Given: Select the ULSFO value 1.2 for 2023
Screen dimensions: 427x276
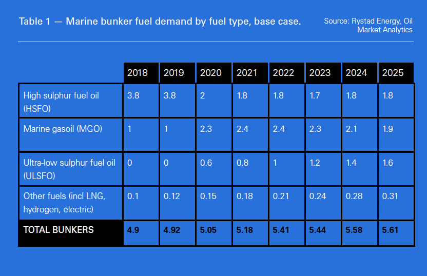Looking at the screenshot, I should click(x=316, y=163).
